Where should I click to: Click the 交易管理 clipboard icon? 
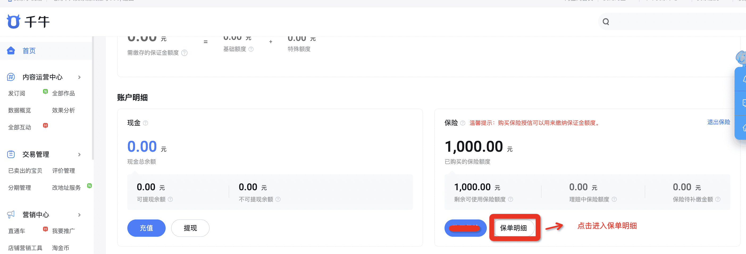click(11, 154)
